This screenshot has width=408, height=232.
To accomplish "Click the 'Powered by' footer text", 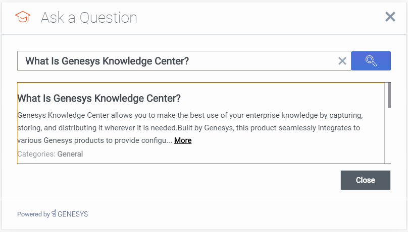I will [x=33, y=214].
